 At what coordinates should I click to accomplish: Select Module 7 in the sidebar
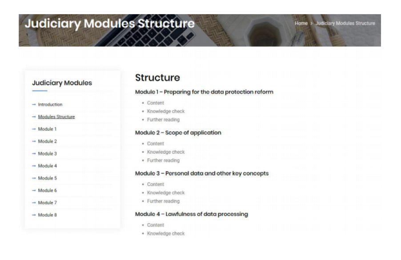pos(47,203)
